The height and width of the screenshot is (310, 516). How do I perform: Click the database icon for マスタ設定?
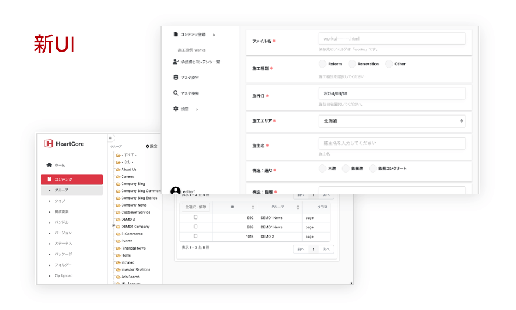click(176, 77)
